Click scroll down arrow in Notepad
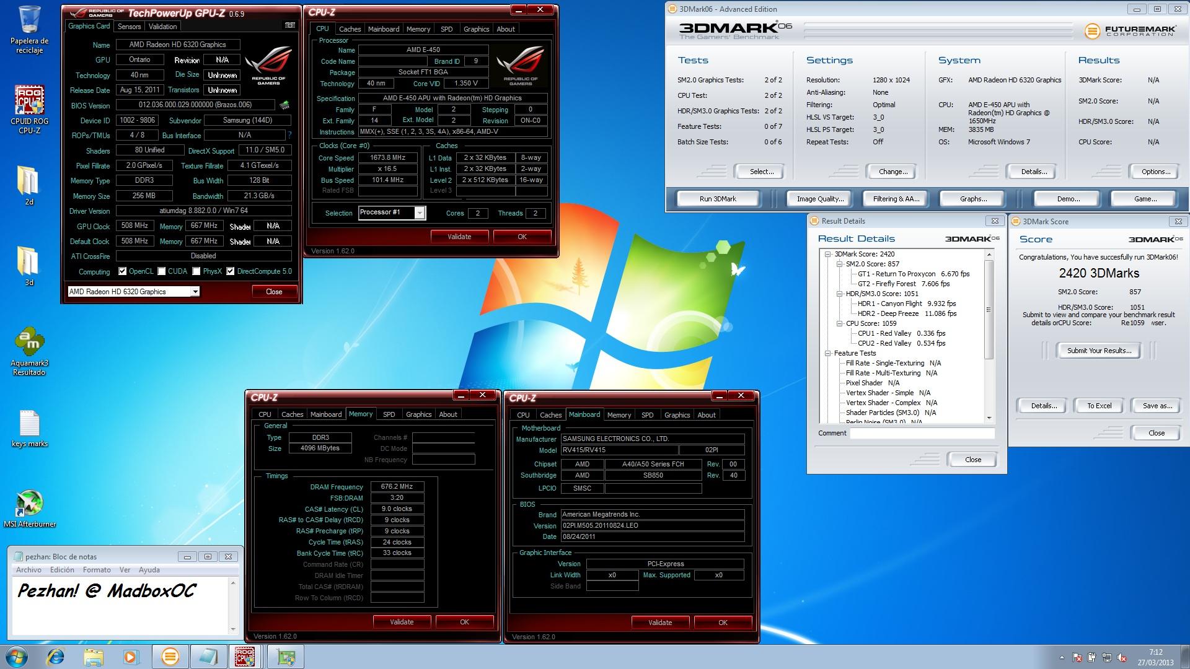1190x669 pixels. point(233,629)
